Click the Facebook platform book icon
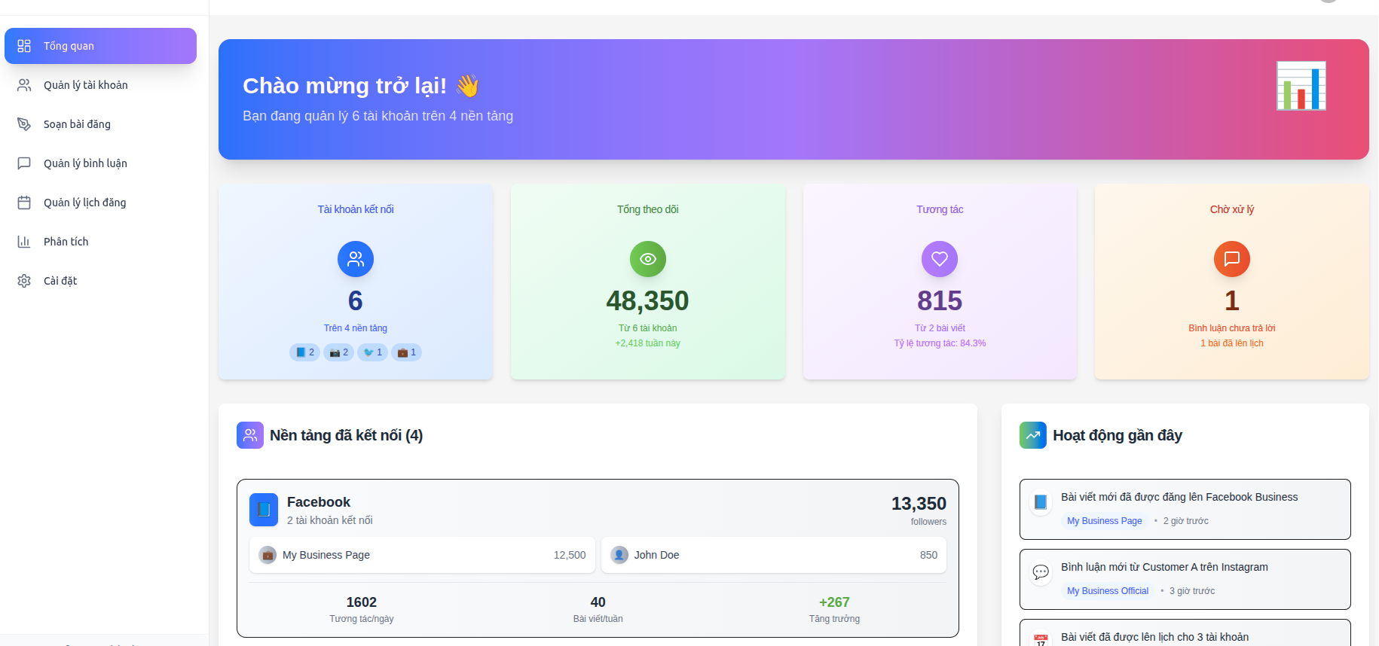 [264, 510]
